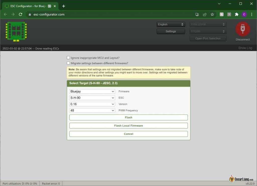Open the English language dropdown
Screen dimensions: 257x186
pyautogui.click(x=171, y=24)
